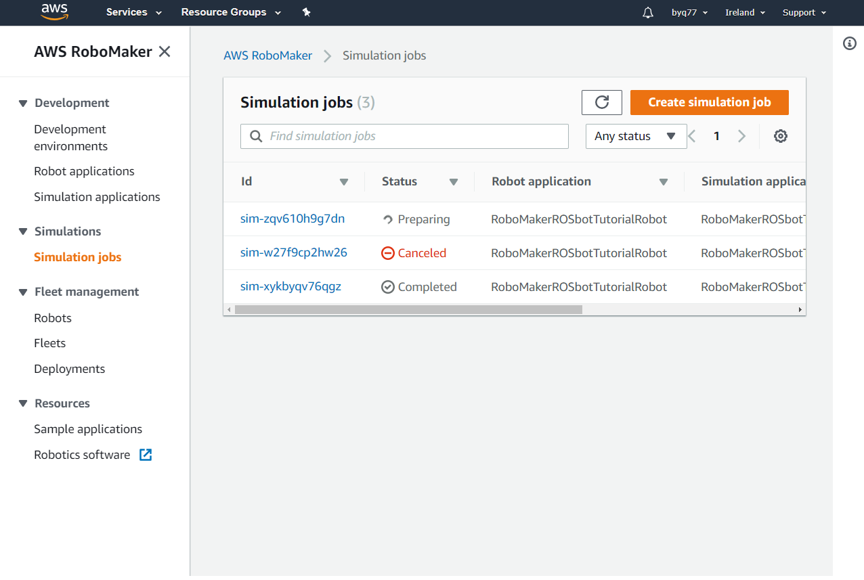Open simulation job sim-xykbyqv76qgz
This screenshot has width=864, height=580.
pos(290,286)
